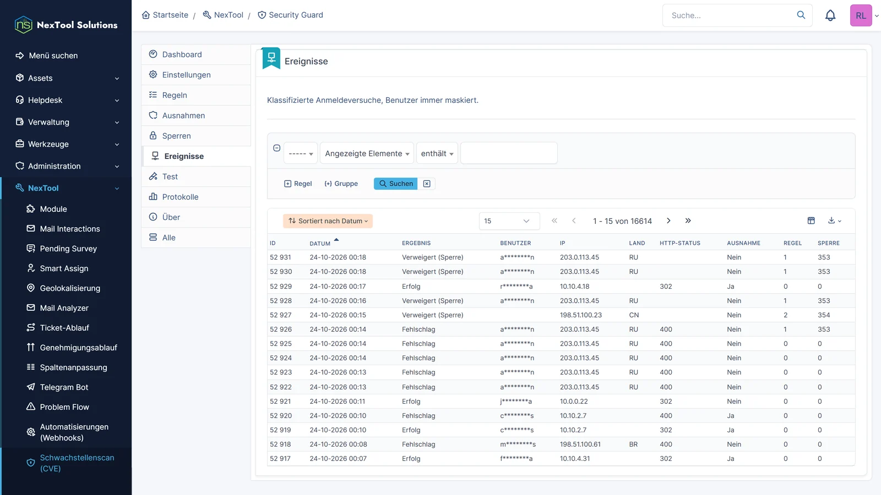Click the Suchen button
This screenshot has width=881, height=495.
[x=396, y=184]
